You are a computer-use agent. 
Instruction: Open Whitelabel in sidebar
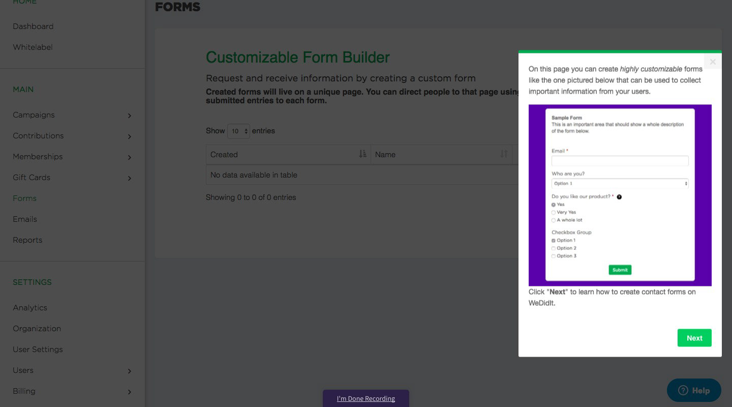point(33,47)
